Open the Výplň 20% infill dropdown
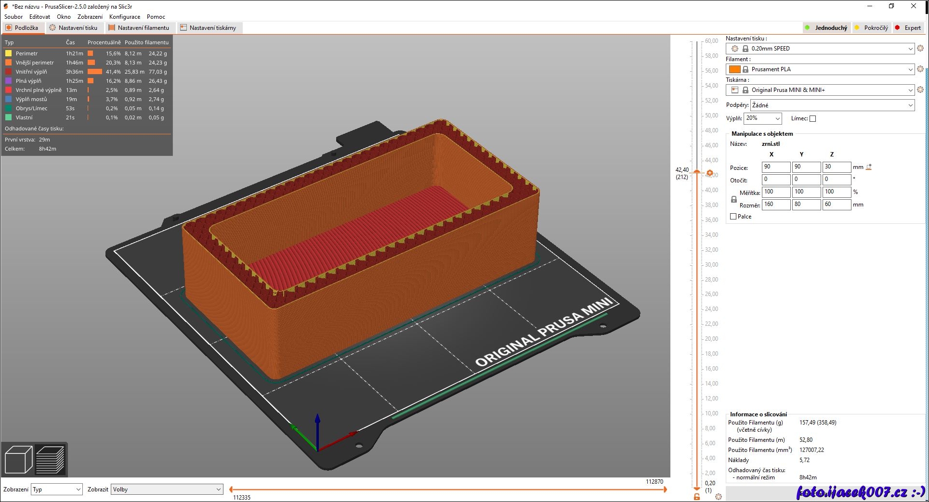Image resolution: width=929 pixels, height=502 pixels. click(x=763, y=118)
